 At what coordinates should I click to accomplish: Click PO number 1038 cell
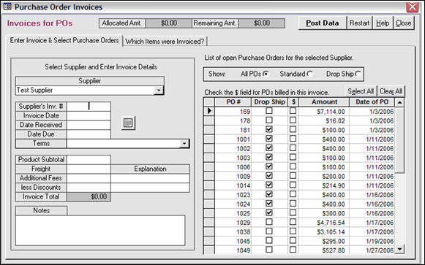point(233,232)
